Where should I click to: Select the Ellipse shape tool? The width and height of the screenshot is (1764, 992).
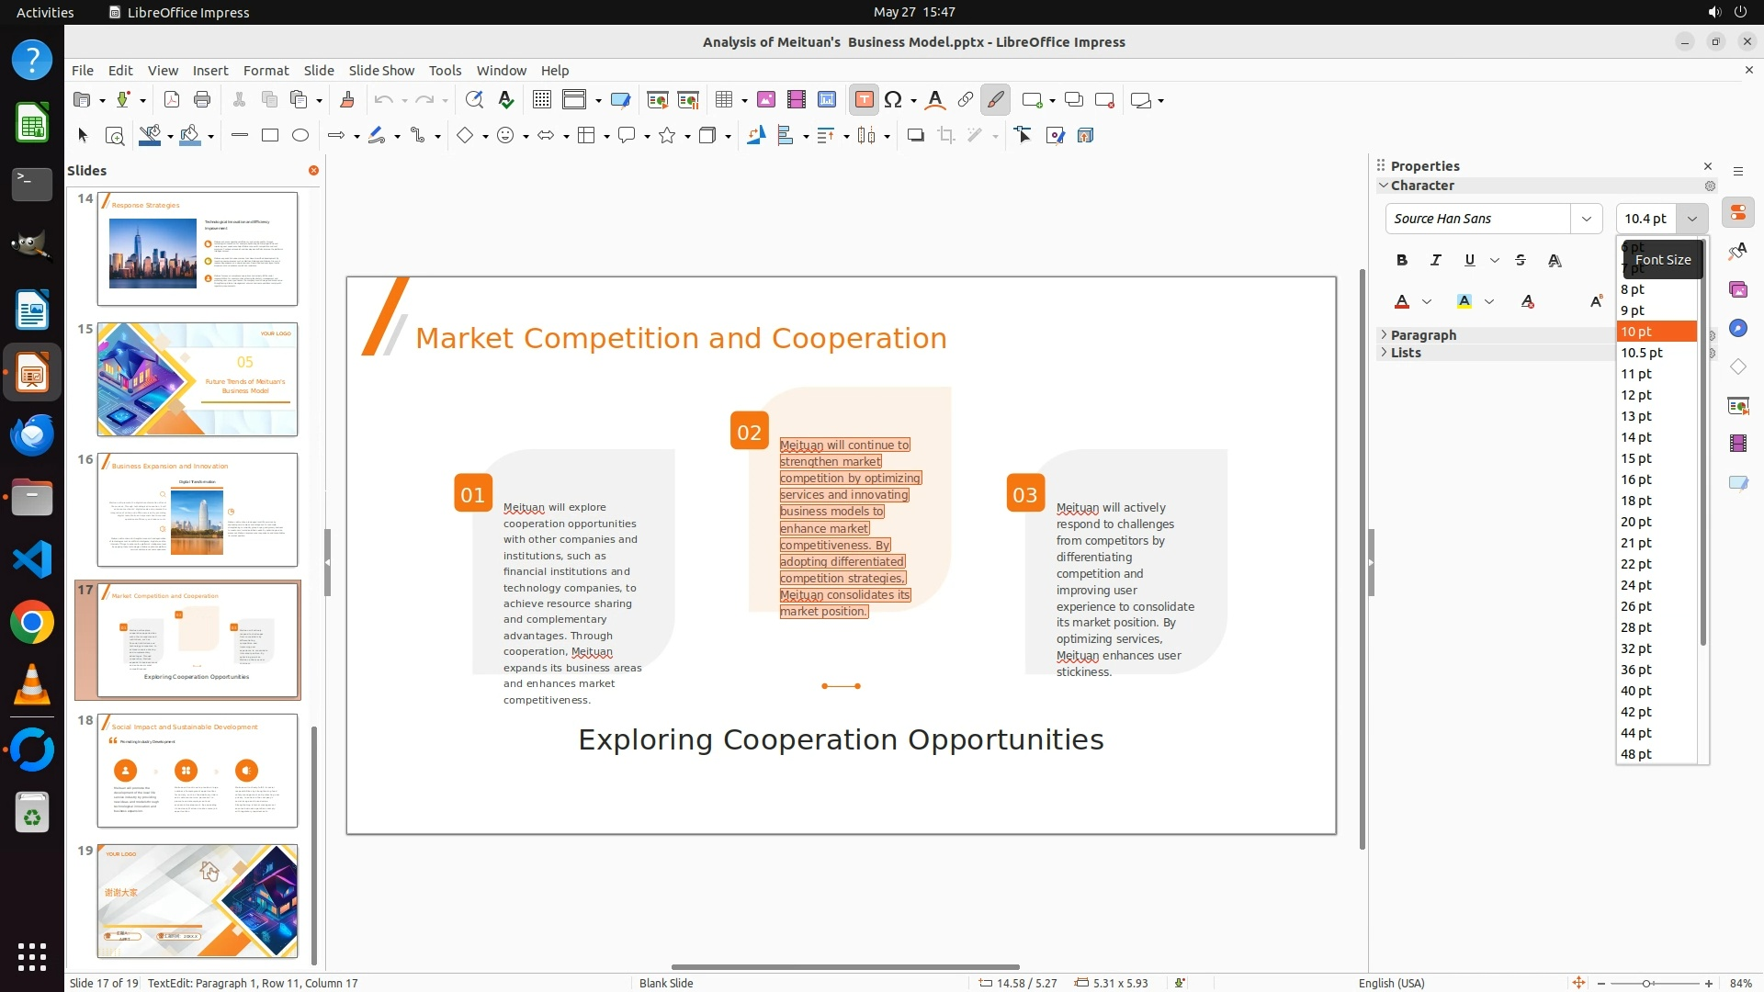click(300, 136)
